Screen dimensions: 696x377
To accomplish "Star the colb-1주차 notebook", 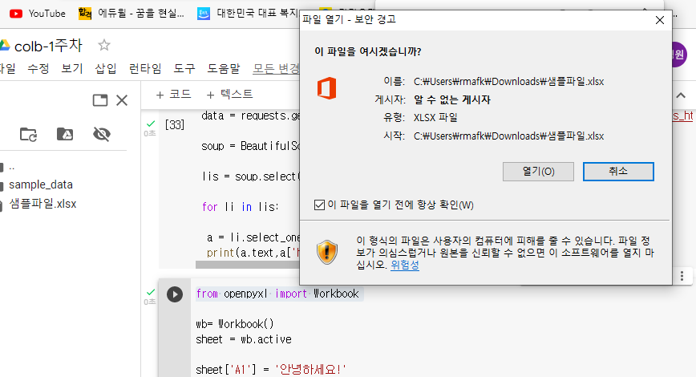I will click(104, 45).
